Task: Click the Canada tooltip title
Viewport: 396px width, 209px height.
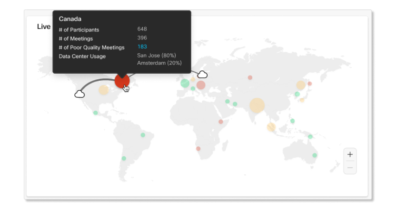Action: coord(70,19)
